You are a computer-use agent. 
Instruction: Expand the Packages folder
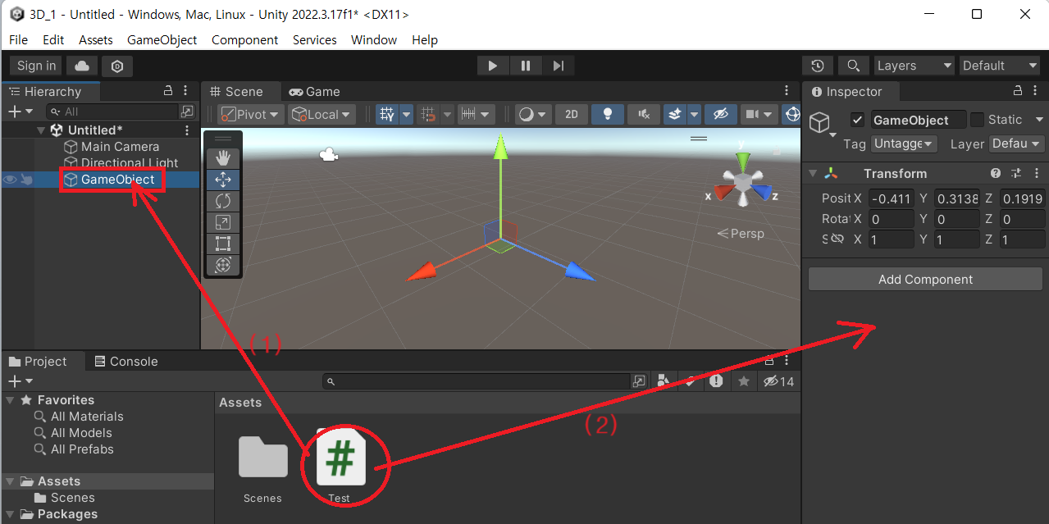pyautogui.click(x=10, y=514)
